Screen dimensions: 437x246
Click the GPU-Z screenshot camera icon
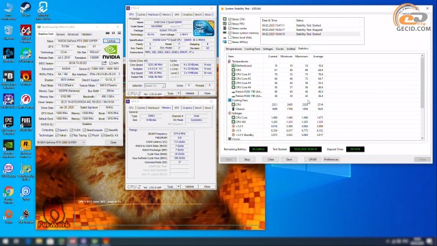pyautogui.click(x=108, y=33)
